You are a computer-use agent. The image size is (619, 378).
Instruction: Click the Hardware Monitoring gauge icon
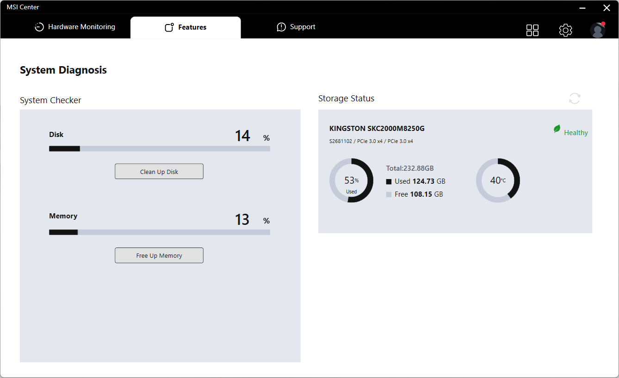click(39, 27)
